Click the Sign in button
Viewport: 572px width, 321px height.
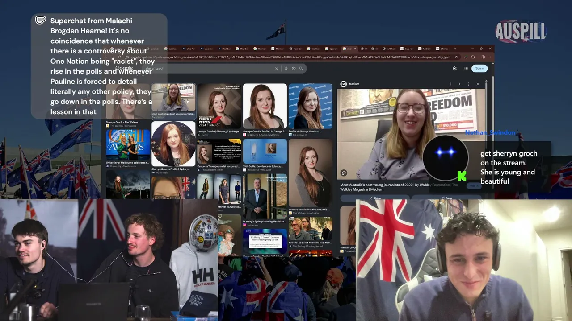pos(479,68)
